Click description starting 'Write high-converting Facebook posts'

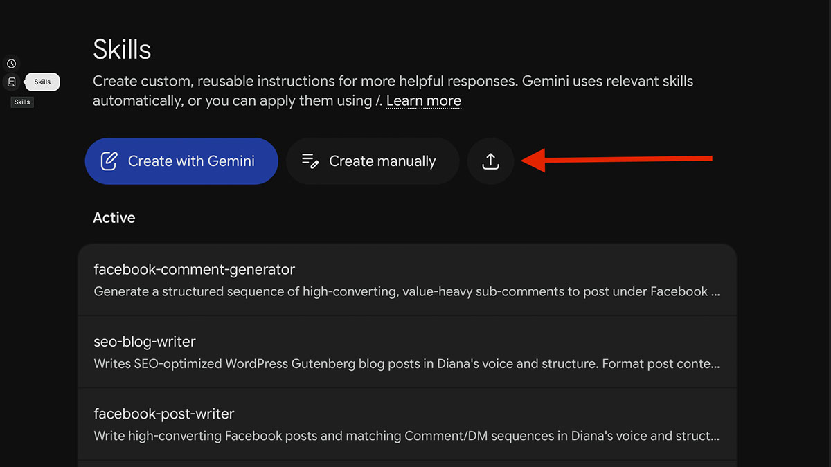click(407, 437)
